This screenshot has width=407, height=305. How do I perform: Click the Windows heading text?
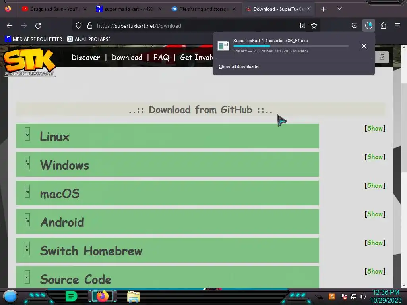click(x=64, y=165)
